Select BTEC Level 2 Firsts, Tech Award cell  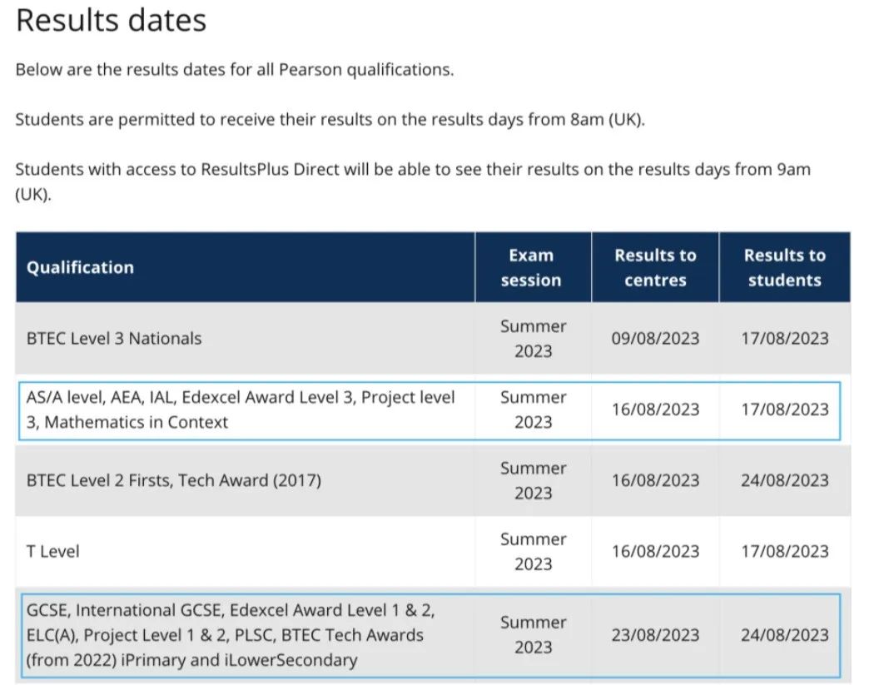[x=173, y=480]
